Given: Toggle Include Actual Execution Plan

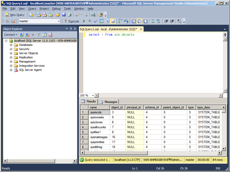Looking at the screenshot, I should click(120, 21).
